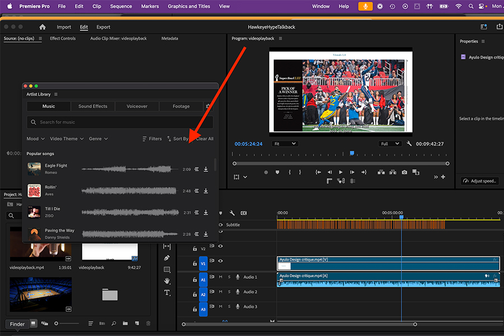This screenshot has height=336, width=504.
Task: Select the Slip tool above the Pen tool
Action: [167, 246]
